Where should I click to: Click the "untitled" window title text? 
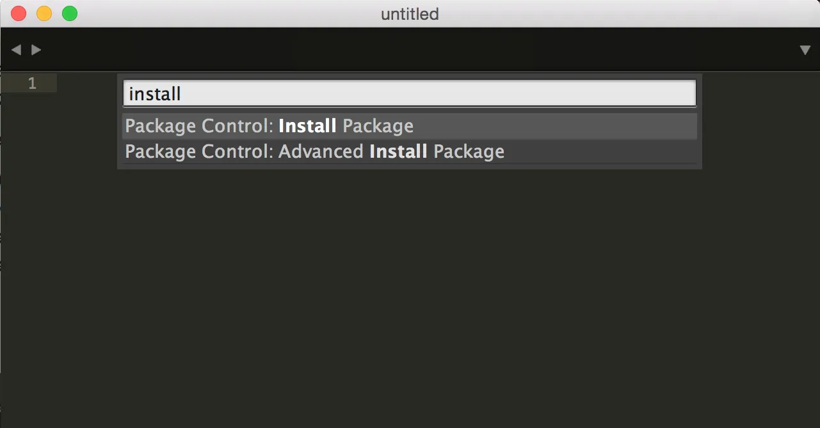tap(410, 14)
